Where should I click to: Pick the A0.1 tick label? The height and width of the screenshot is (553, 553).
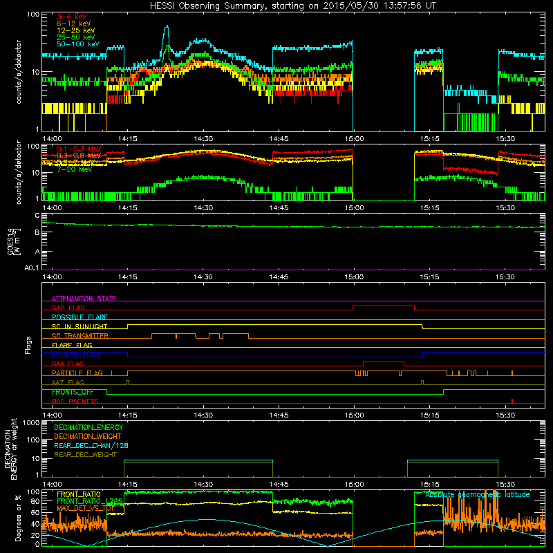(x=32, y=268)
